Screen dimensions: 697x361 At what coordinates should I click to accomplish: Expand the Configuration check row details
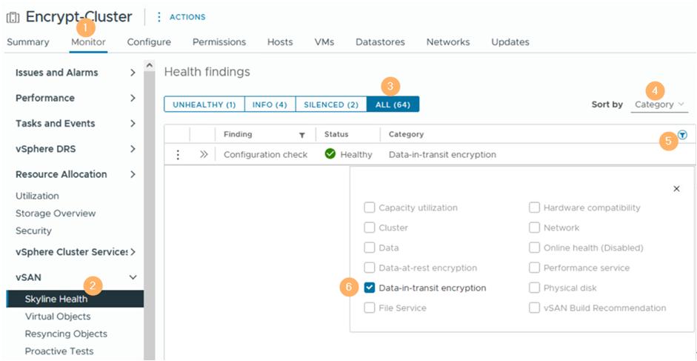(204, 154)
